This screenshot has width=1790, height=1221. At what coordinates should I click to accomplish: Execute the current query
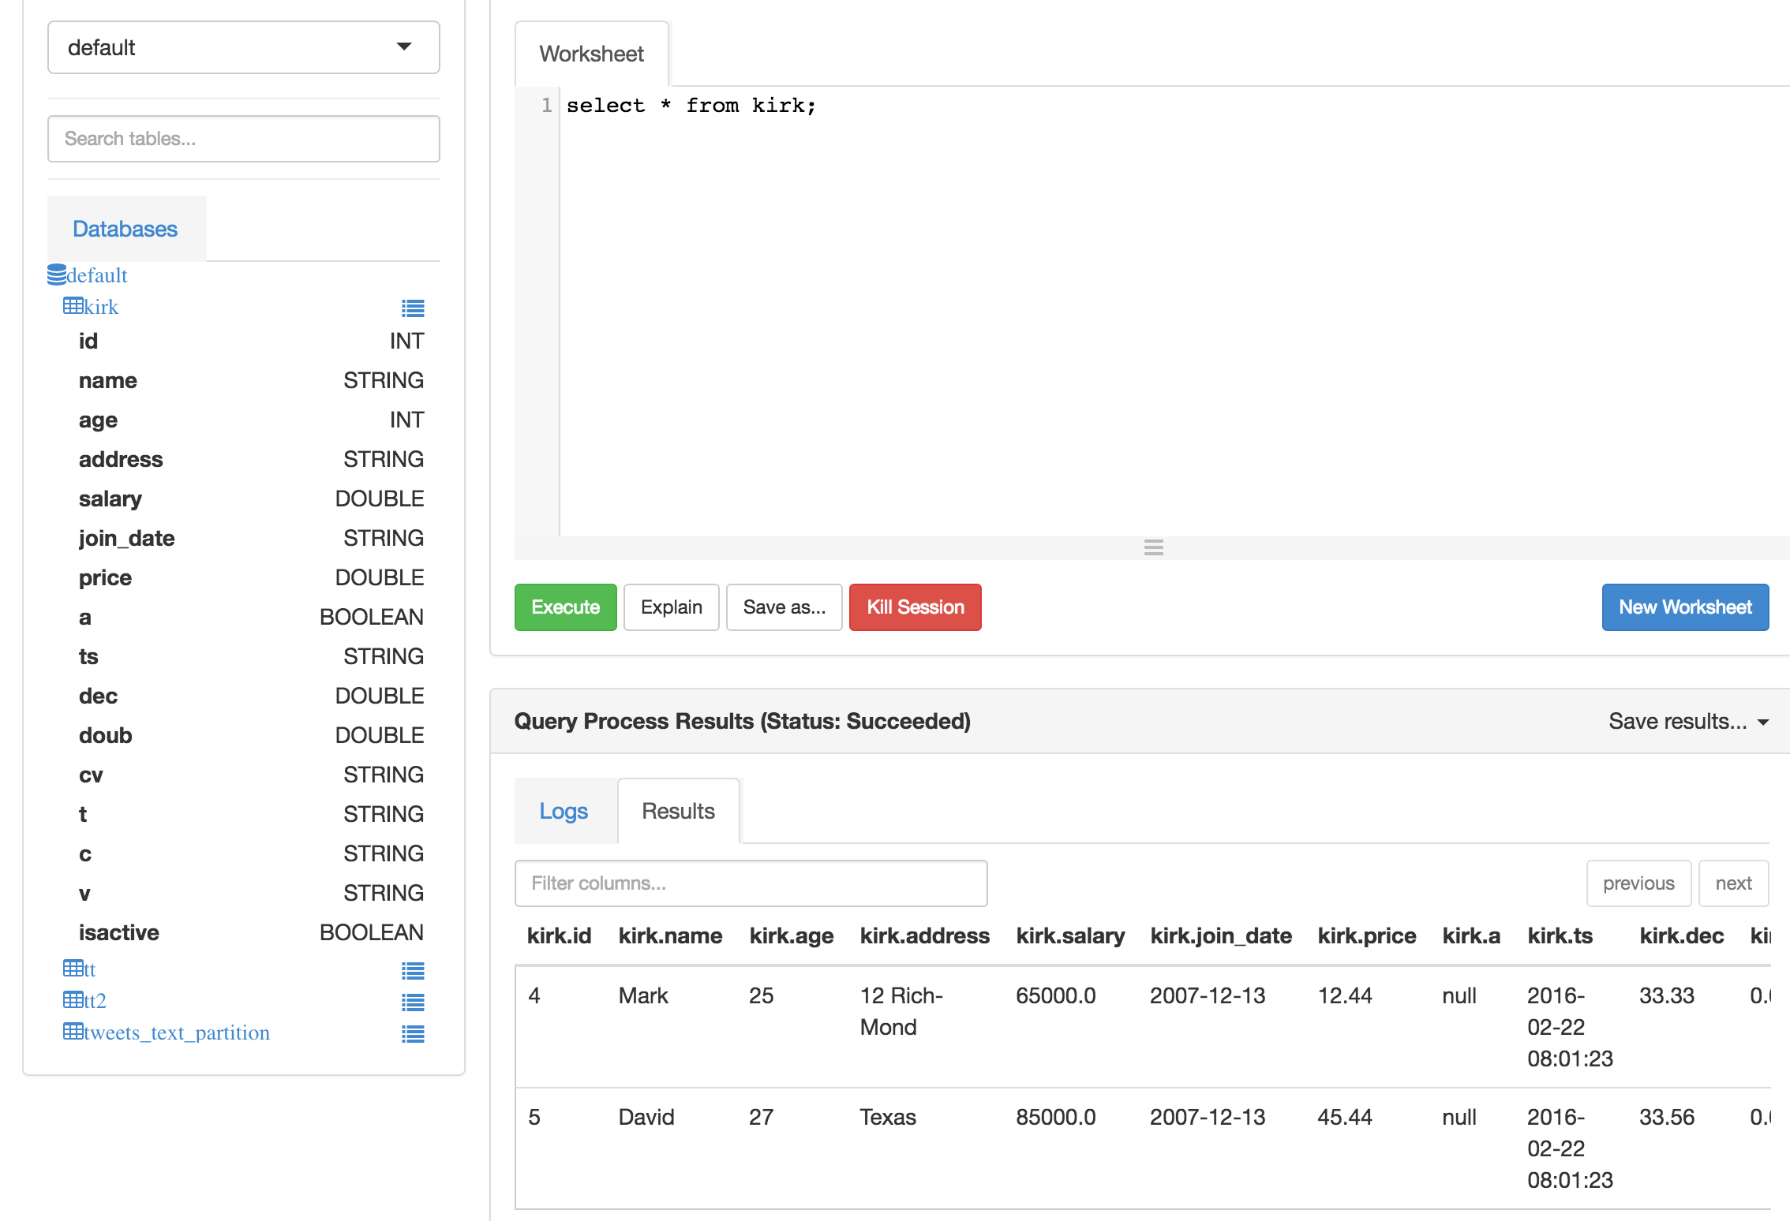565,607
